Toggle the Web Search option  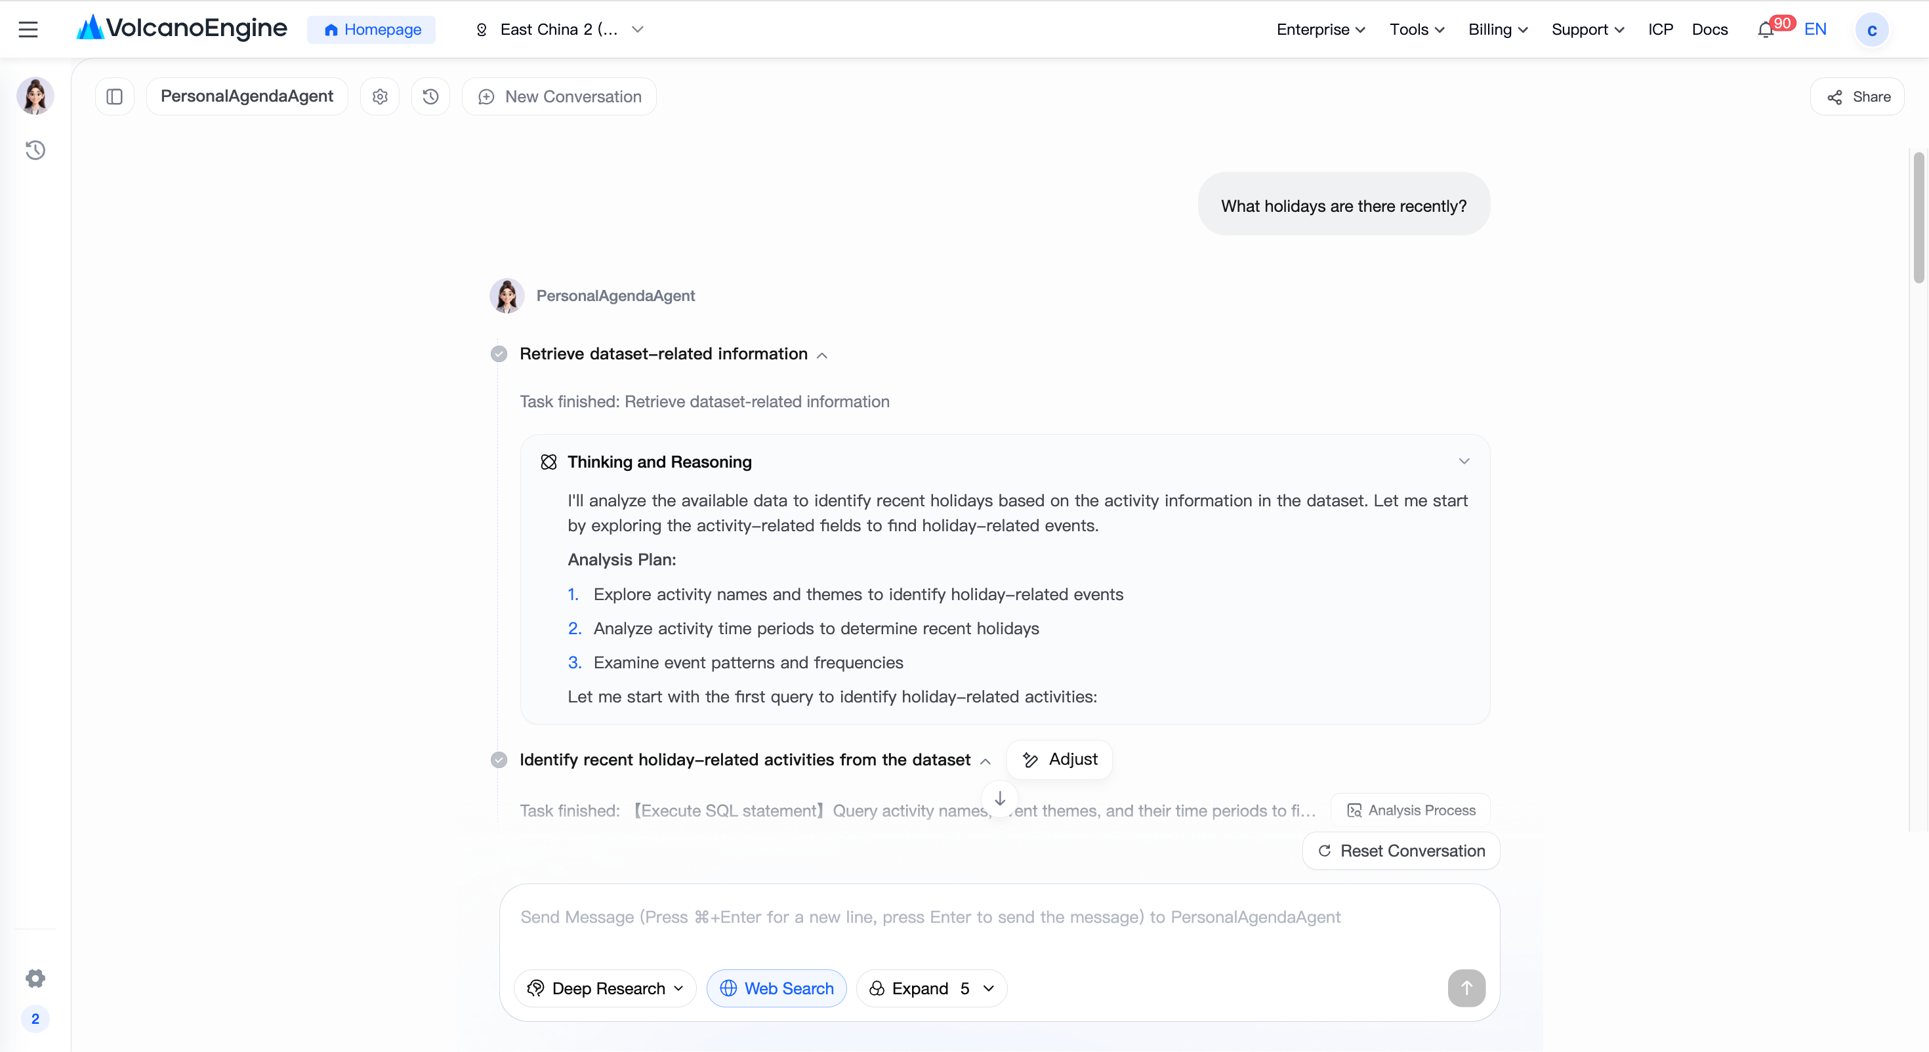pyautogui.click(x=777, y=988)
